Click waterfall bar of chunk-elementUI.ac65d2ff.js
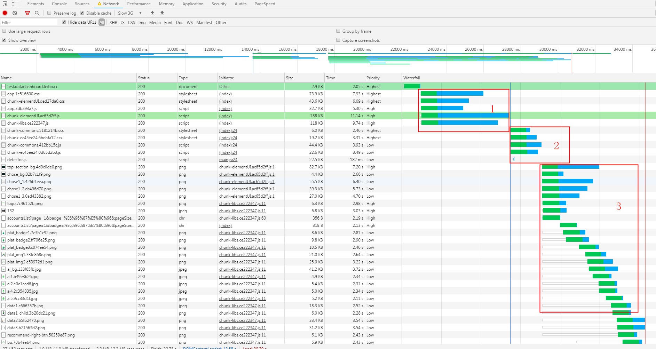This screenshot has width=656, height=349. (465, 115)
